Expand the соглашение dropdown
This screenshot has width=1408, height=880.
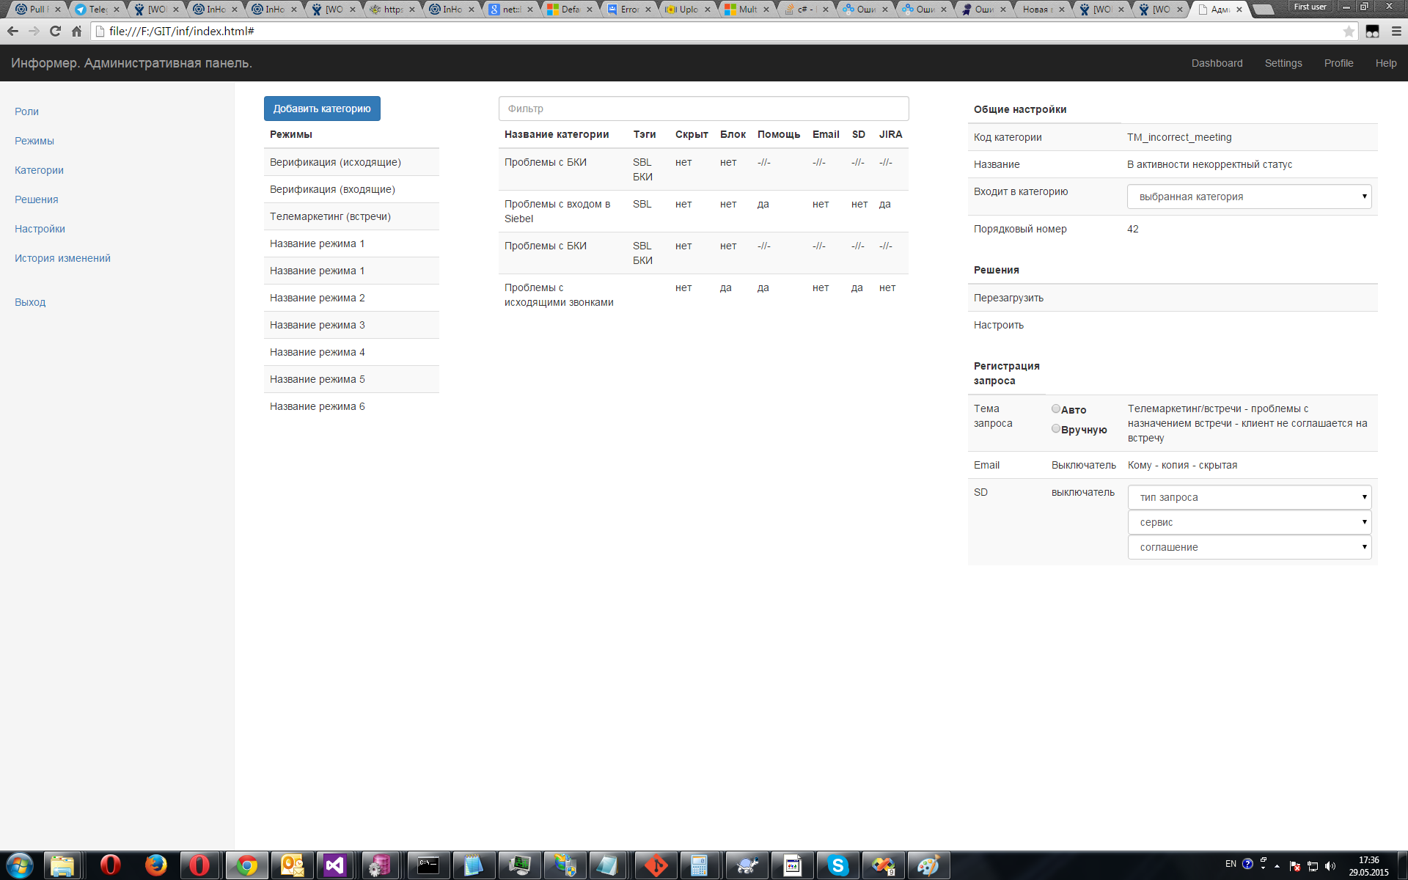[1249, 547]
